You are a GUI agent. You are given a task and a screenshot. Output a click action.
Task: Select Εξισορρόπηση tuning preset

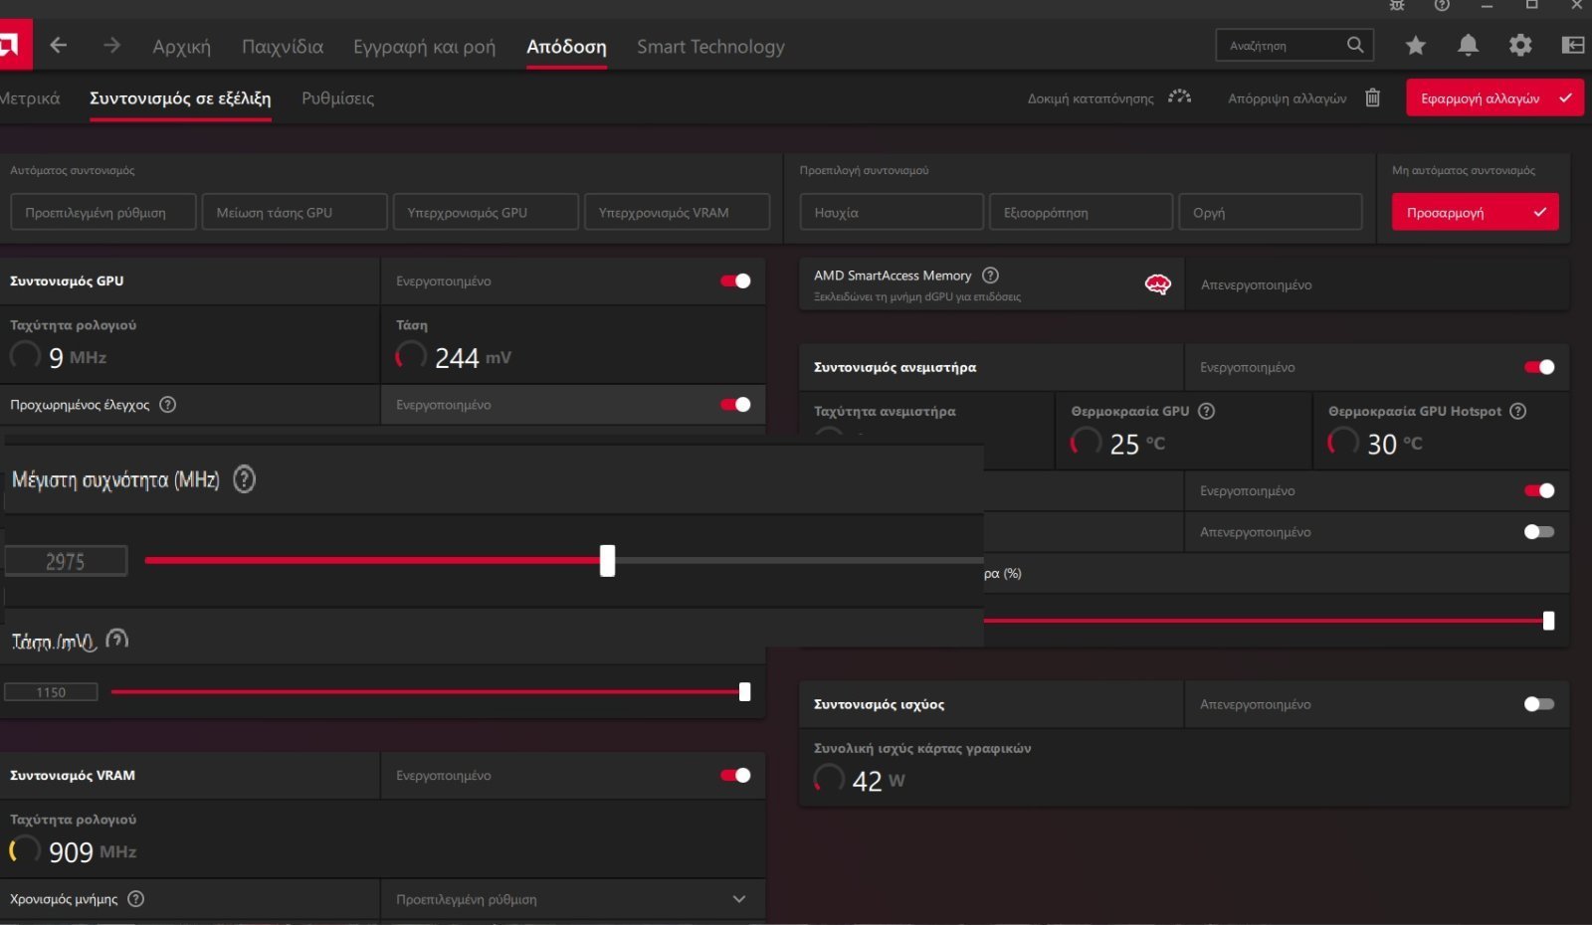(1081, 212)
